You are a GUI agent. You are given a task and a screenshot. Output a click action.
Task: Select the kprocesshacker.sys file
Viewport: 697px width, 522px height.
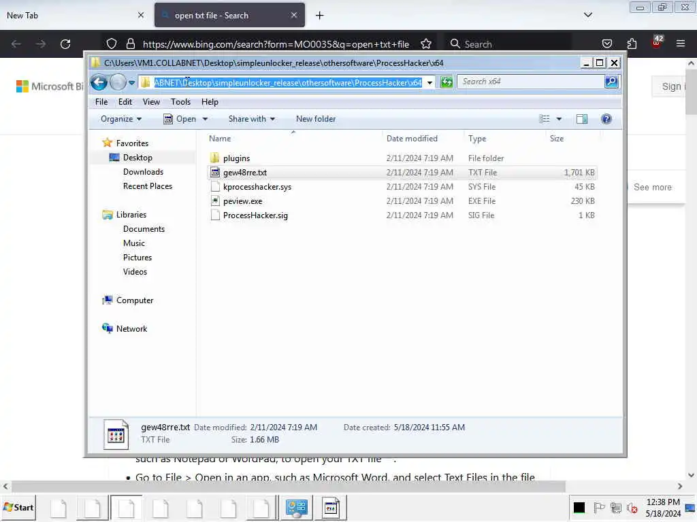(x=257, y=187)
